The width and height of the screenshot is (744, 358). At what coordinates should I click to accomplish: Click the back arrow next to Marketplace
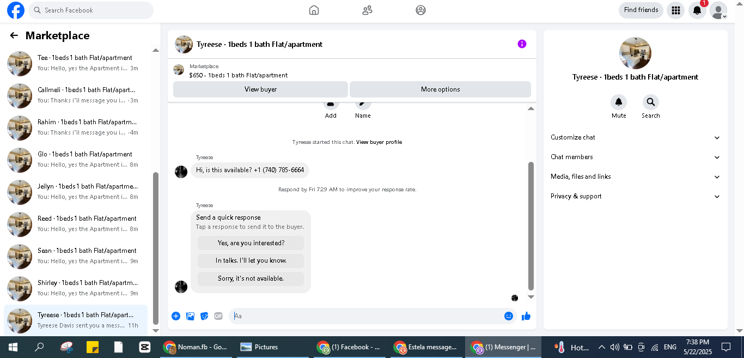[x=14, y=35]
